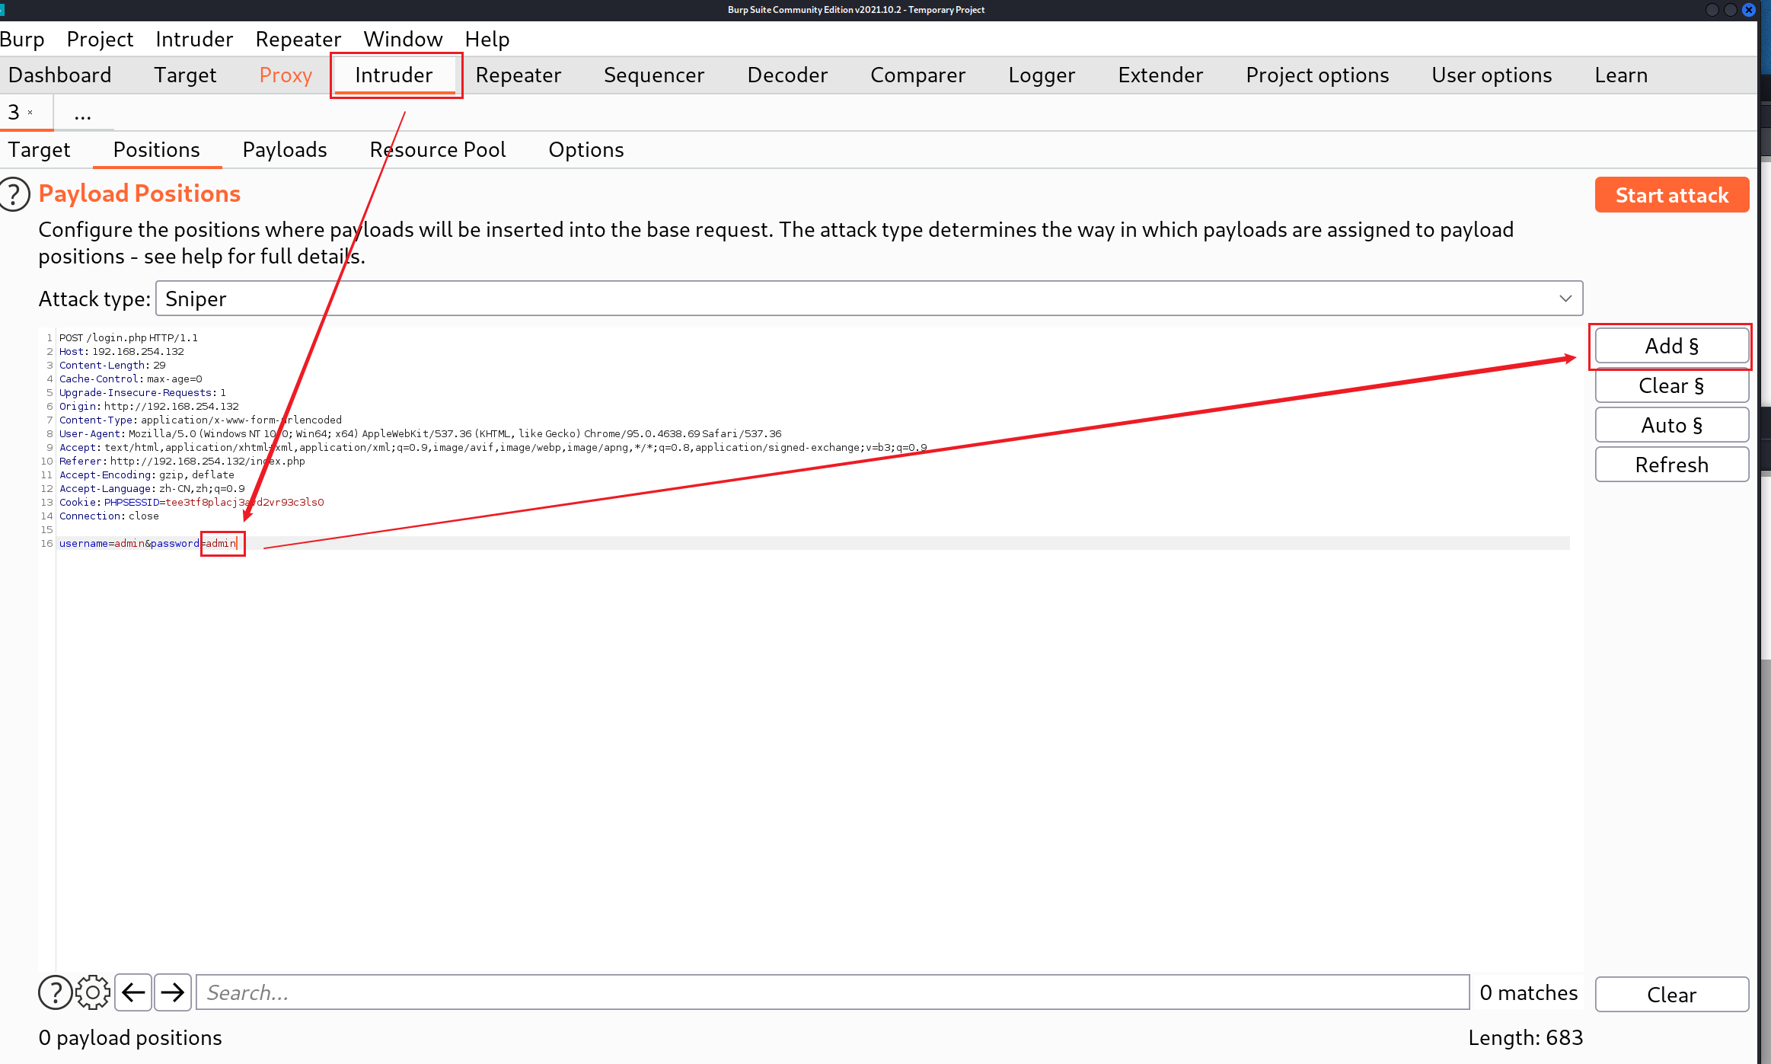Image resolution: width=1771 pixels, height=1064 pixels.
Task: Click the Clear § button
Action: 1672,385
